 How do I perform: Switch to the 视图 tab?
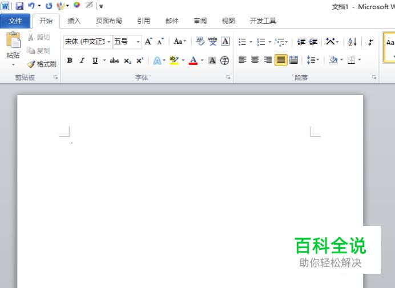228,21
